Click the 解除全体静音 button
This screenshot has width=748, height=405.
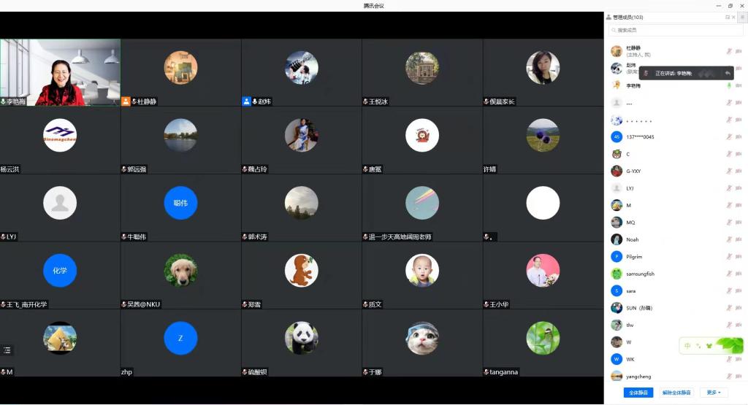click(x=676, y=393)
